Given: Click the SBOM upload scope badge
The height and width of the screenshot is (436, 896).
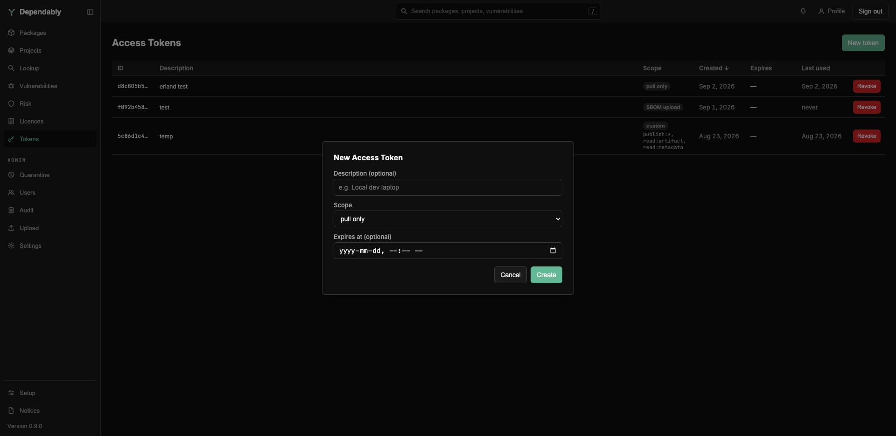Looking at the screenshot, I should coord(663,107).
